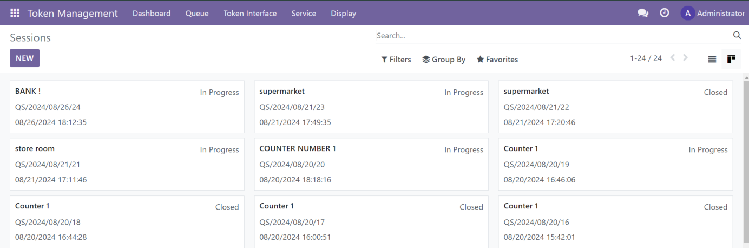Go to previous page of sessions
Image resolution: width=749 pixels, height=248 pixels.
(x=673, y=58)
